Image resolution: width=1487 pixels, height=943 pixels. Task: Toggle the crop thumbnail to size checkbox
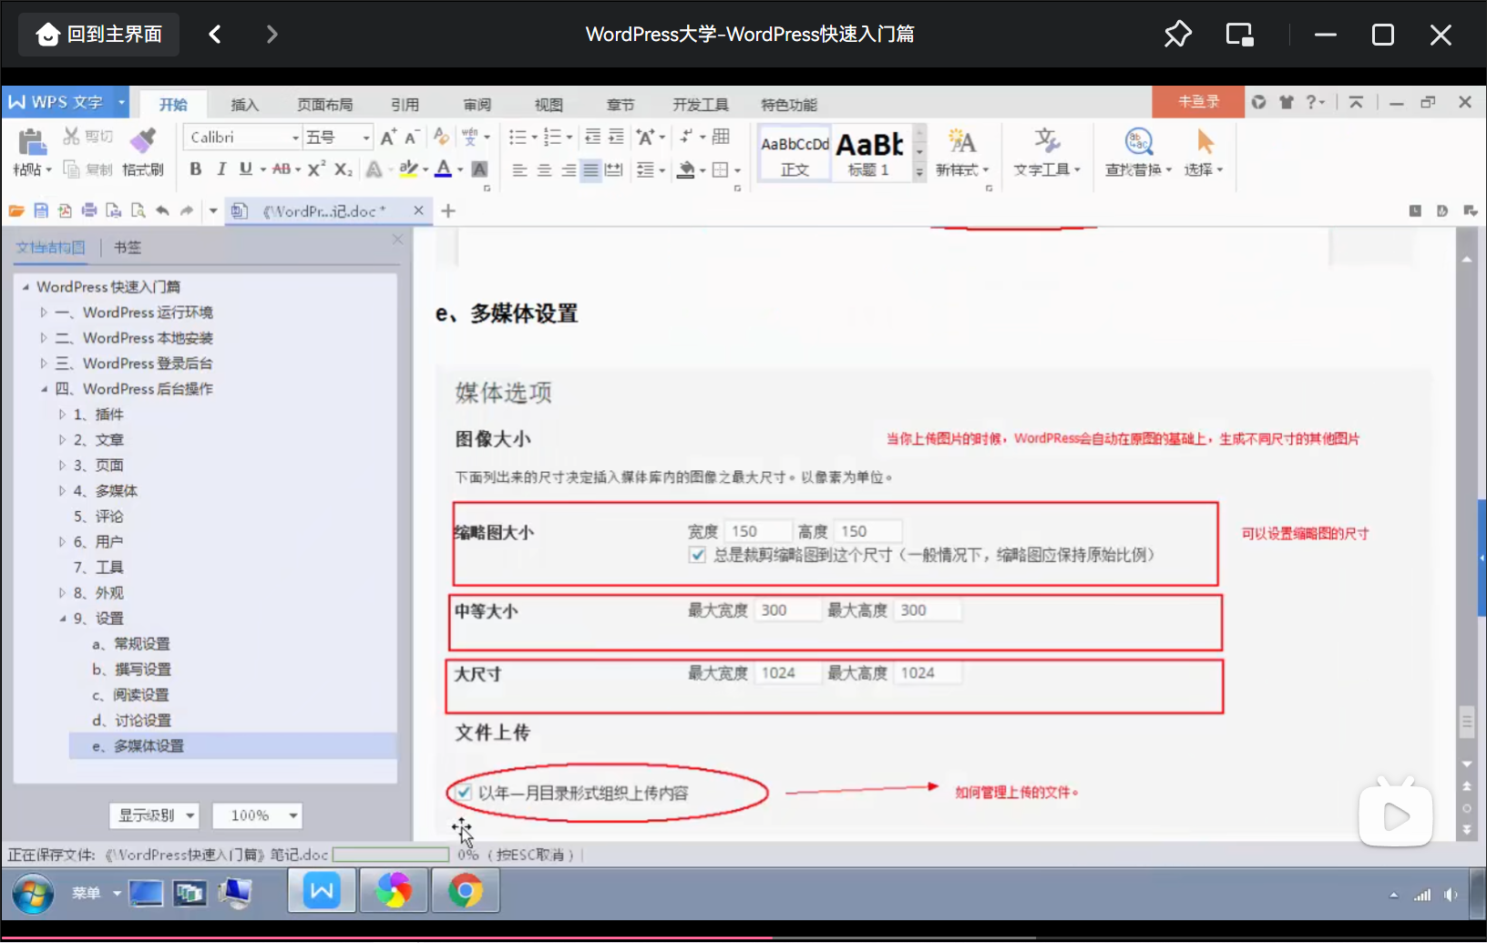(x=698, y=555)
